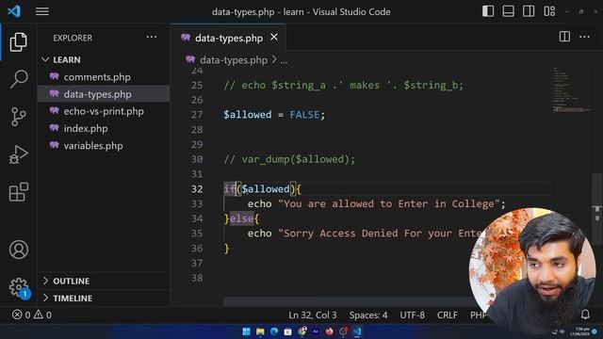Close the data-types.php tab
This screenshot has width=603, height=339.
click(x=274, y=37)
